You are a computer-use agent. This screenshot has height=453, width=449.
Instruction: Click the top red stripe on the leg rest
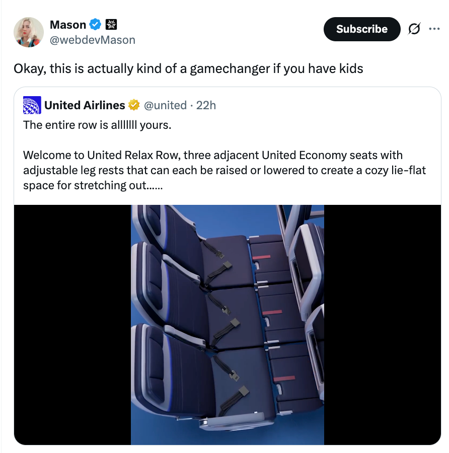[261, 257]
